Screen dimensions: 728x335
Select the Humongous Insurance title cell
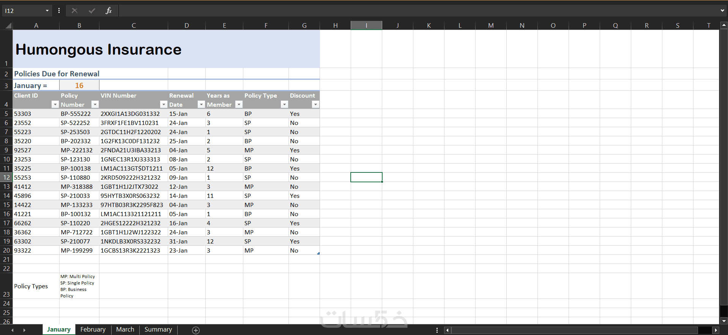pos(166,49)
